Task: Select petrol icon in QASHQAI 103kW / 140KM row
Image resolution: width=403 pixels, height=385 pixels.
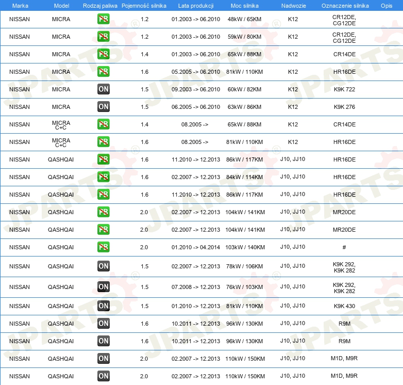Action: pyautogui.click(x=103, y=247)
